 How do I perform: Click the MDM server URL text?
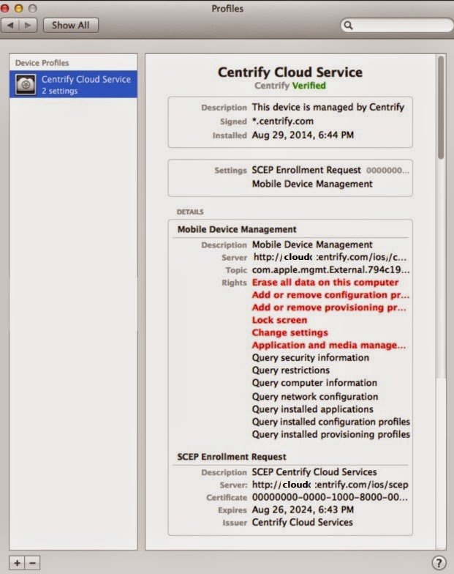(330, 258)
